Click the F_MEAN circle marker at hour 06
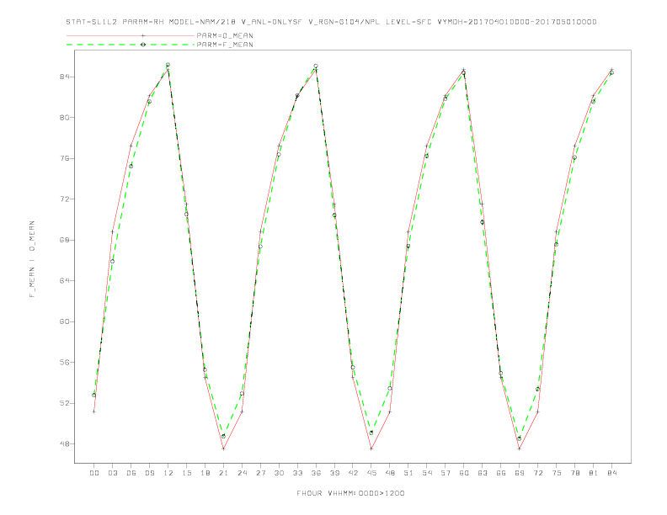Image resolution: width=667 pixels, height=515 pixels. coord(131,166)
